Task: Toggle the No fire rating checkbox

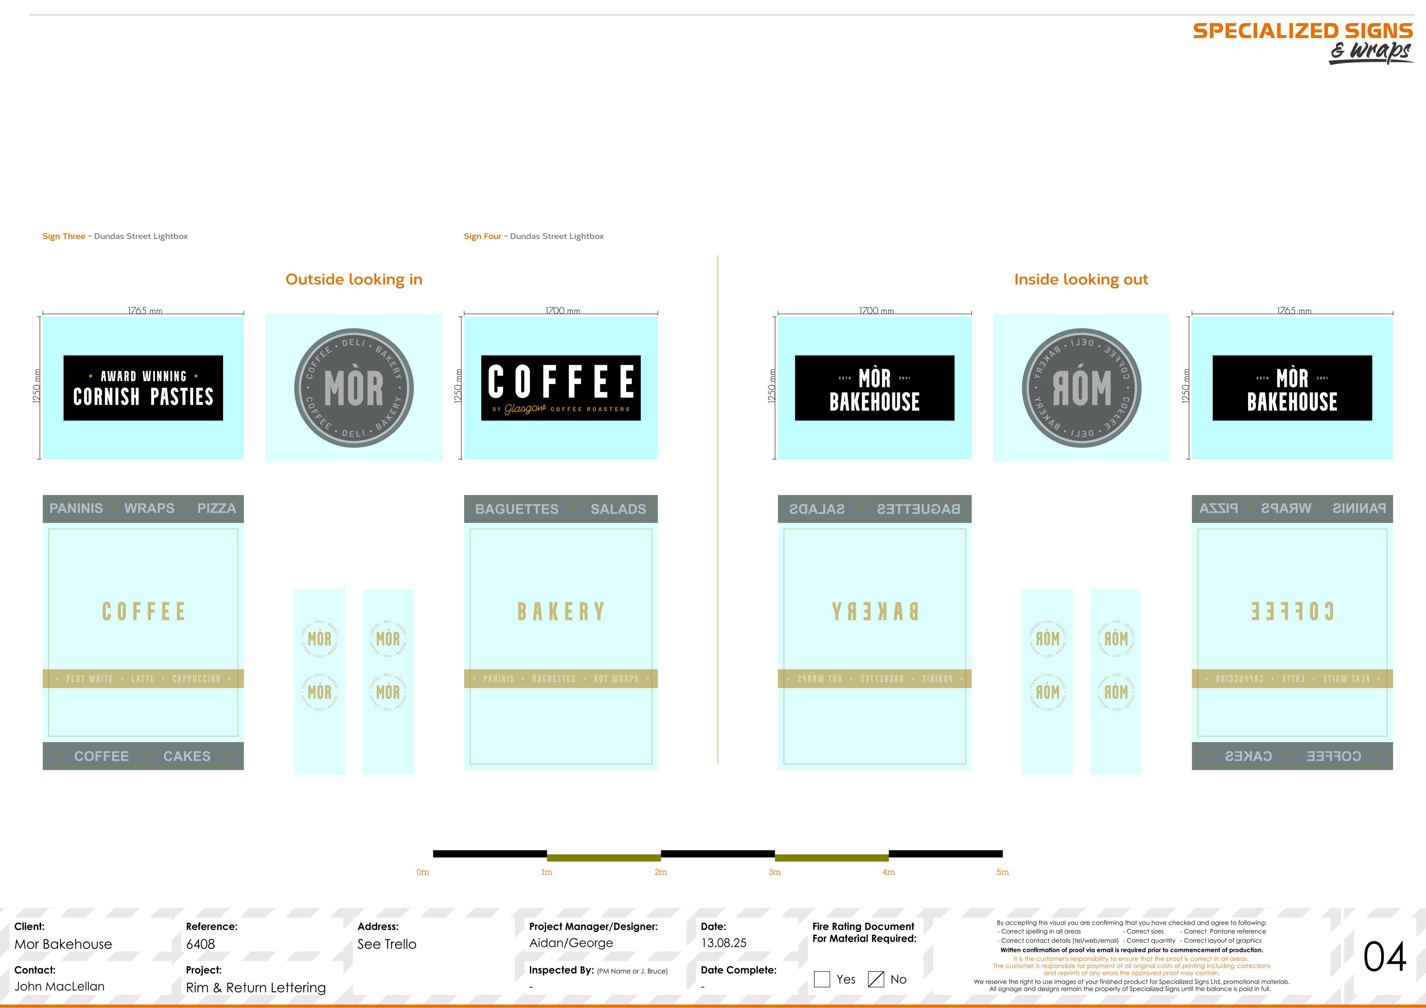Action: pyautogui.click(x=876, y=979)
